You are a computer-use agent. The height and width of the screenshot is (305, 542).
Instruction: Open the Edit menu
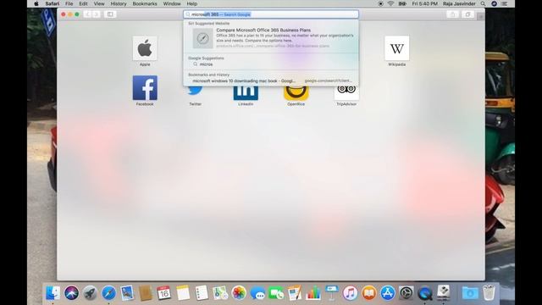pyautogui.click(x=83, y=3)
